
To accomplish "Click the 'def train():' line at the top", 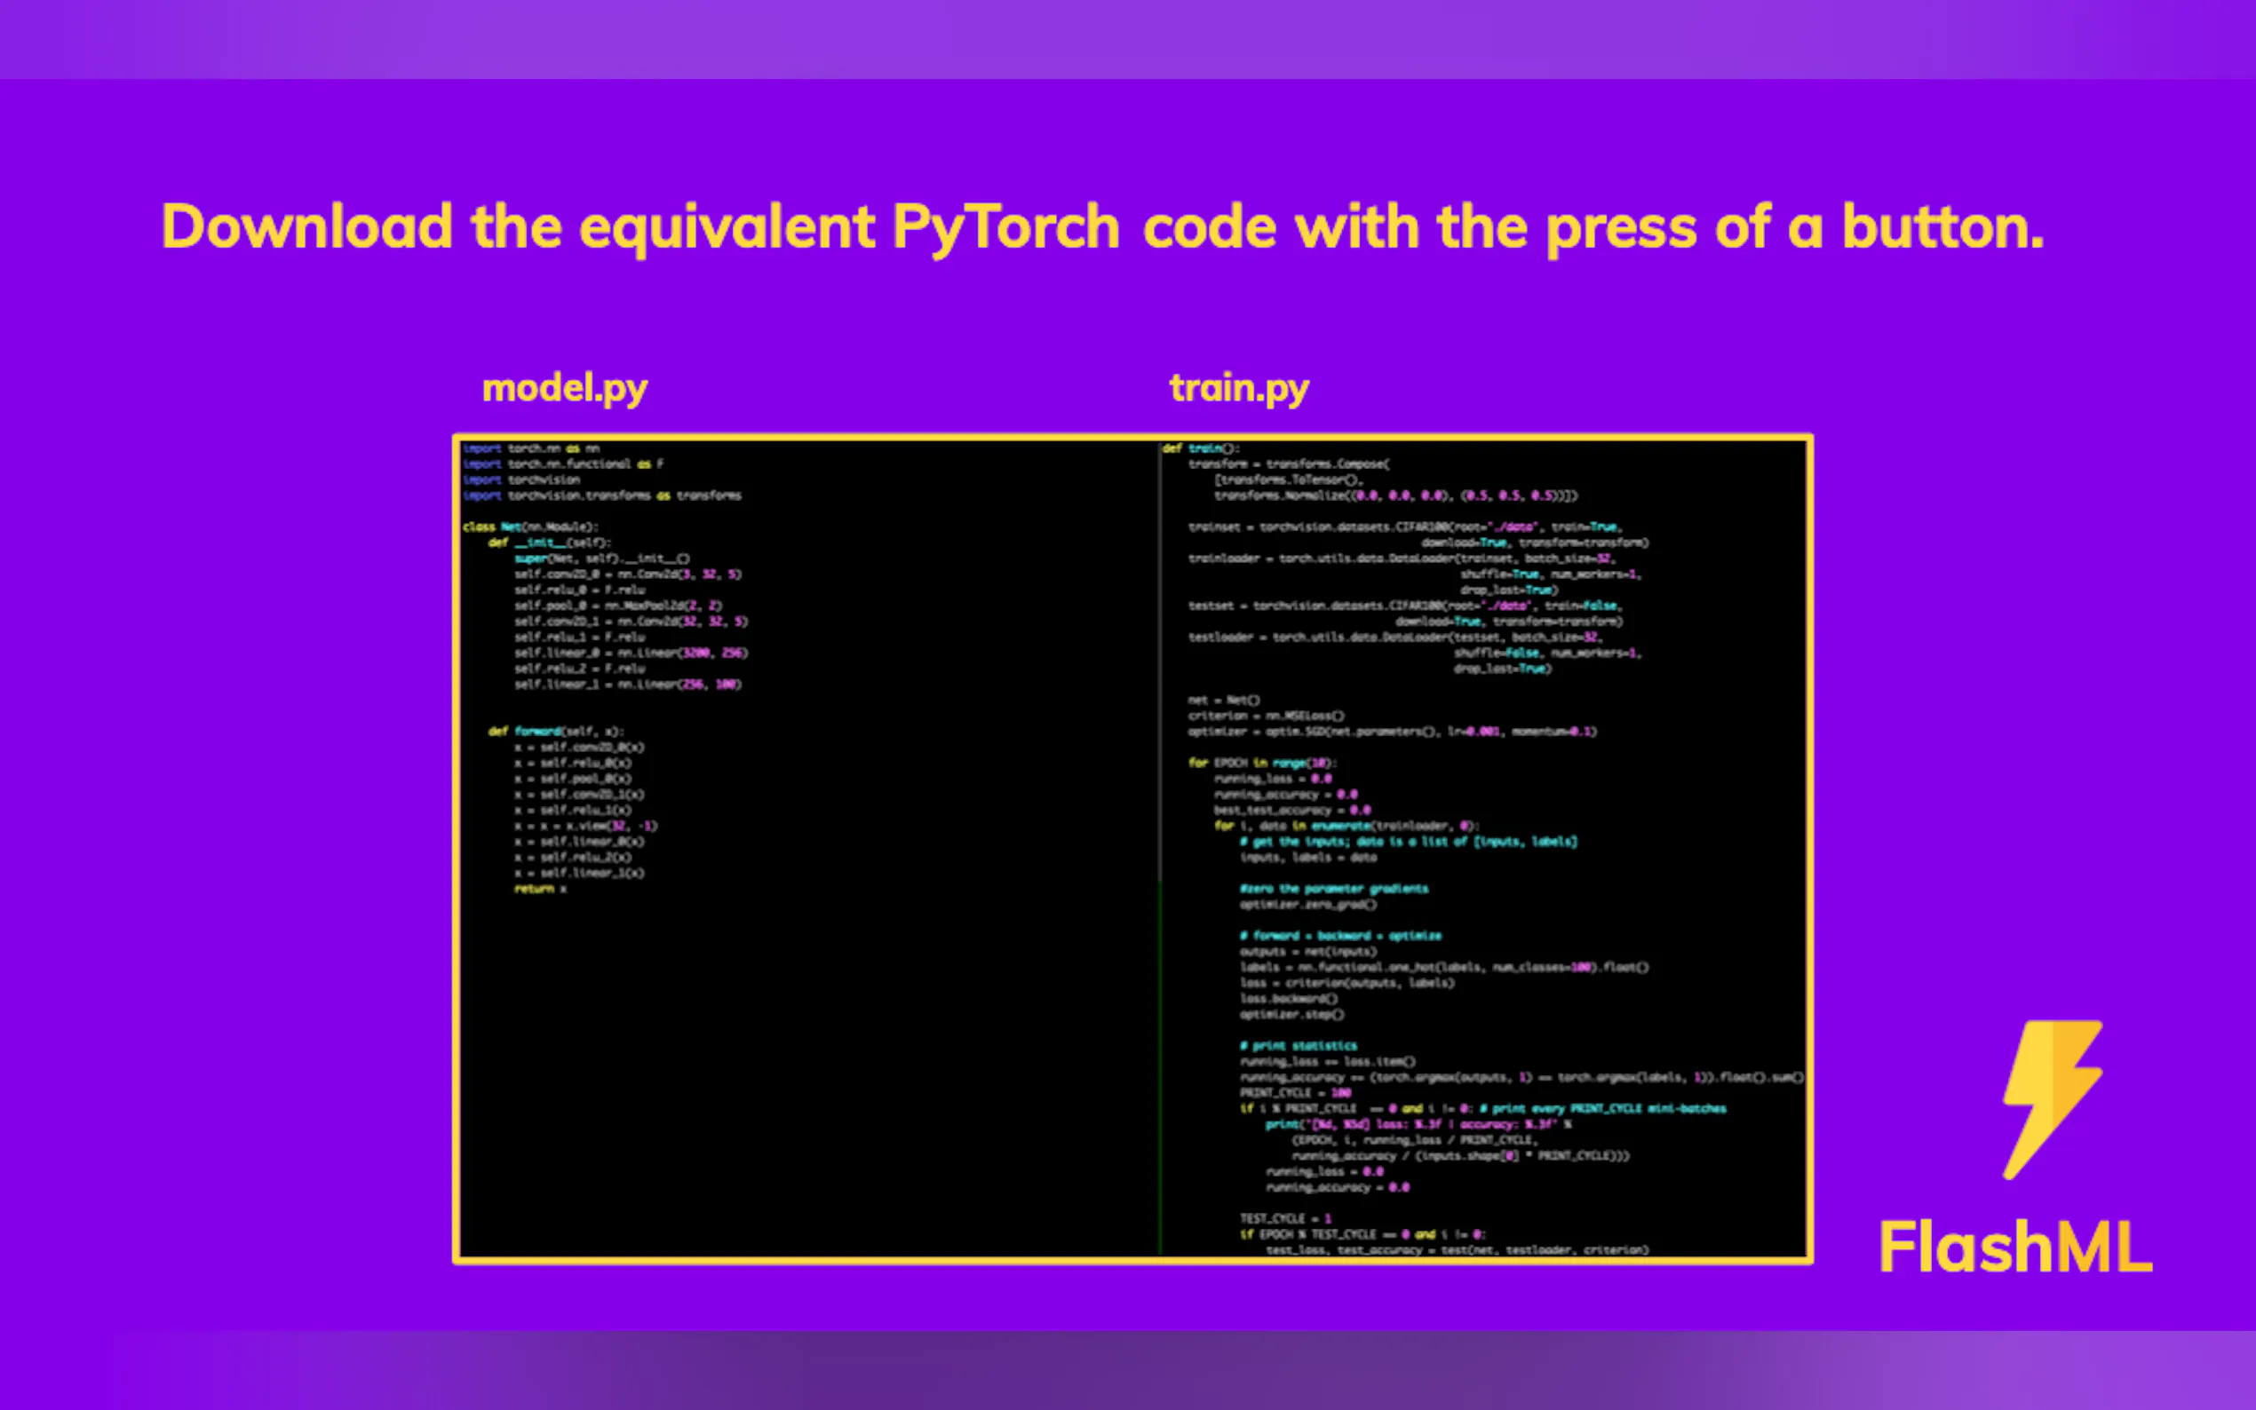I will (1200, 448).
